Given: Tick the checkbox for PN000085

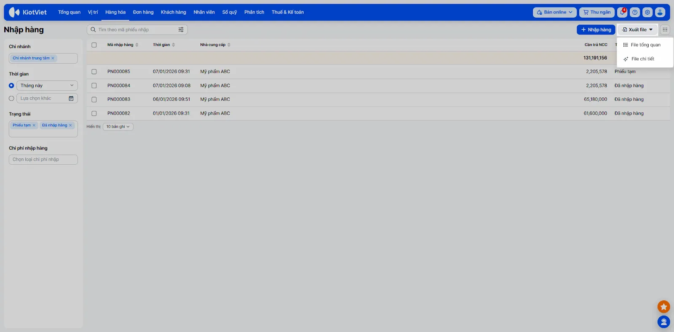Looking at the screenshot, I should pos(94,72).
